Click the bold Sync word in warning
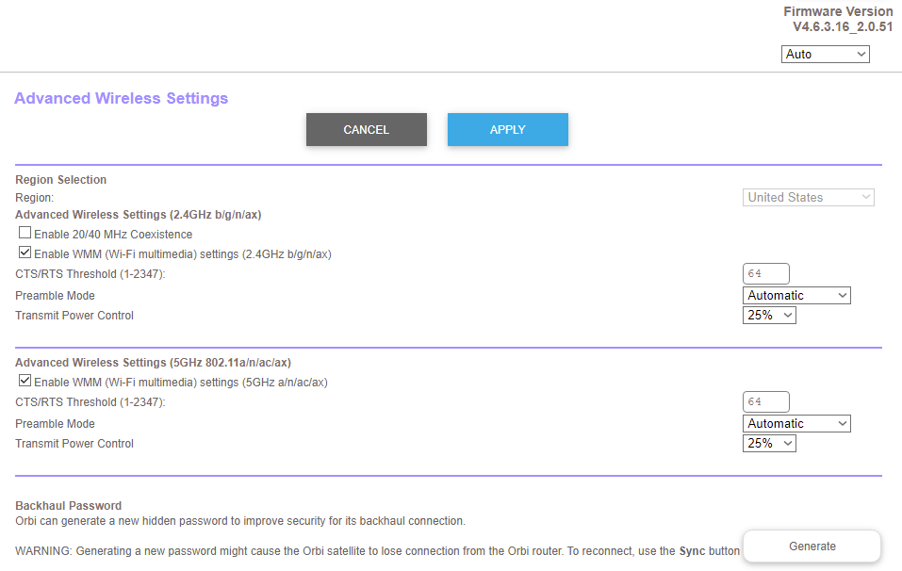 [x=692, y=551]
